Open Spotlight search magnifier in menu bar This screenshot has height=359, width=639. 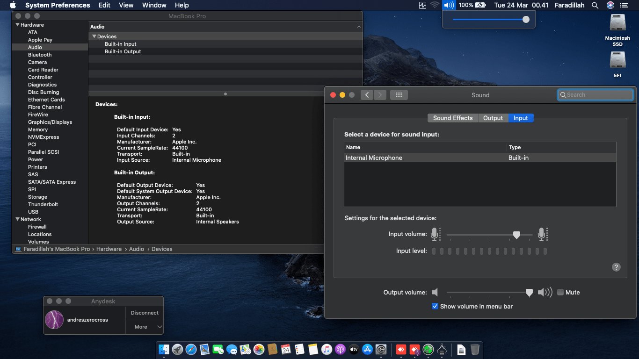tap(595, 5)
